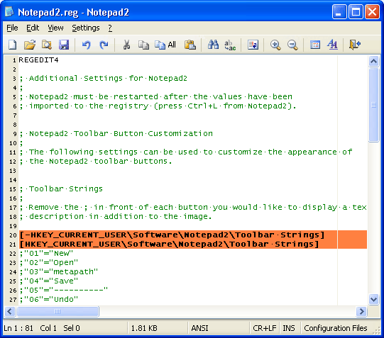Open the Replace dialog icon

[x=230, y=45]
